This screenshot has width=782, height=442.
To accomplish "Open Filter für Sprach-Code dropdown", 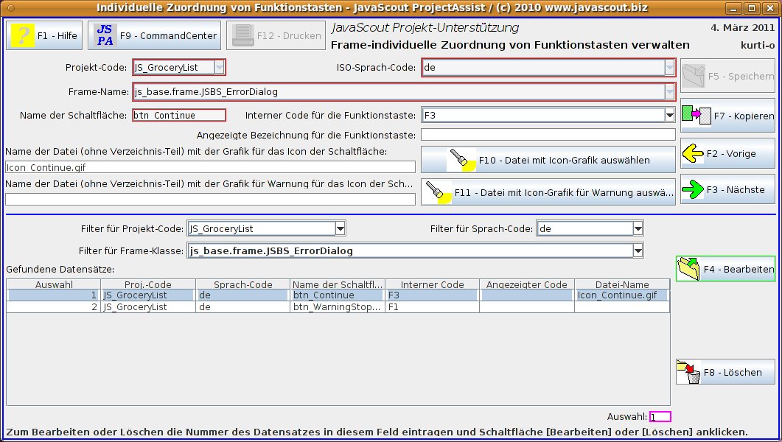I will [638, 229].
